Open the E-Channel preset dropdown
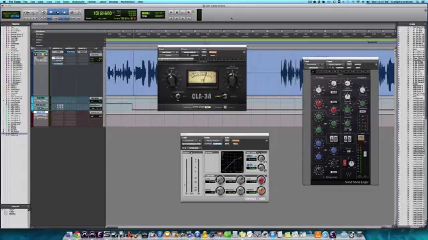The height and width of the screenshot is (240, 428). [x=336, y=65]
